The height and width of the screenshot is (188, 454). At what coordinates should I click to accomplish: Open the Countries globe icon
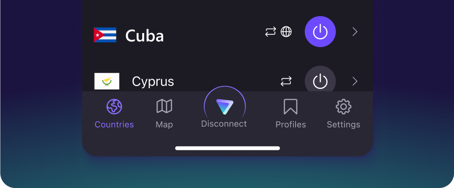click(x=114, y=107)
